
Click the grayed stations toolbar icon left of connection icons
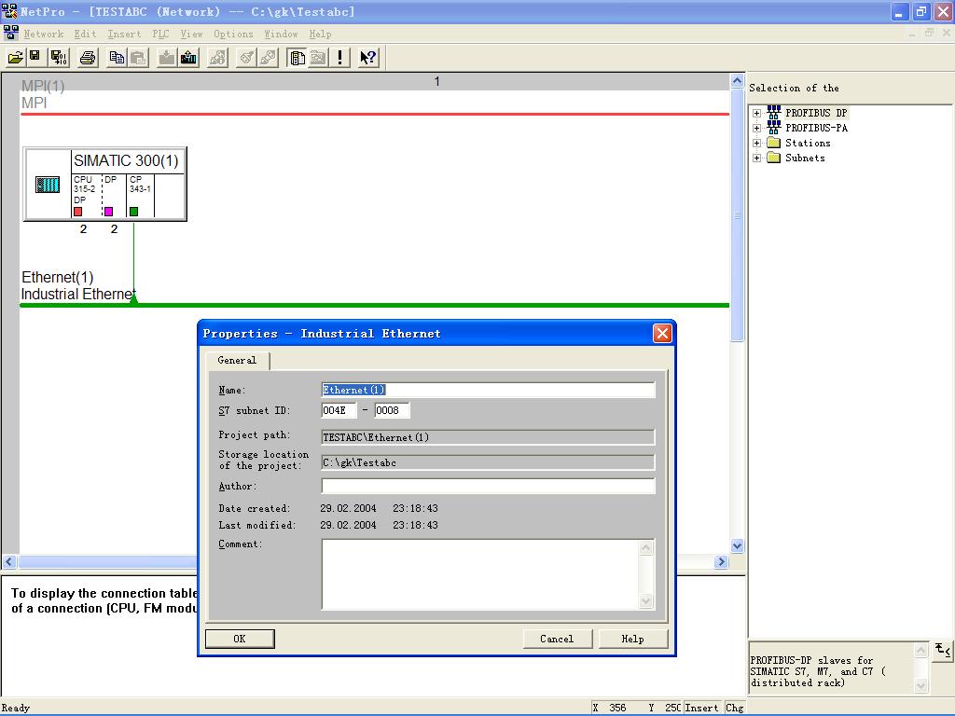(217, 57)
